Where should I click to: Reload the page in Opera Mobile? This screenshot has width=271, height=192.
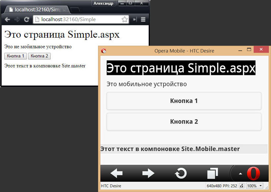(181, 173)
